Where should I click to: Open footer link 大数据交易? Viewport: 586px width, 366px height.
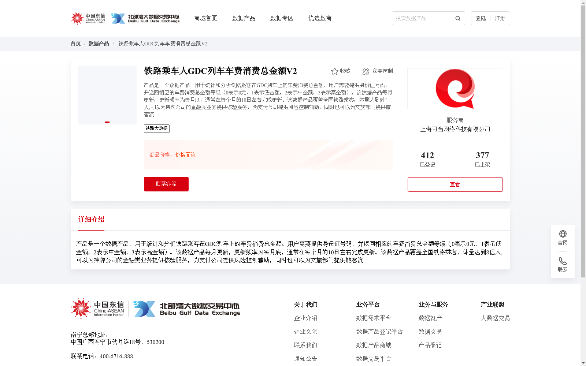[495, 318]
